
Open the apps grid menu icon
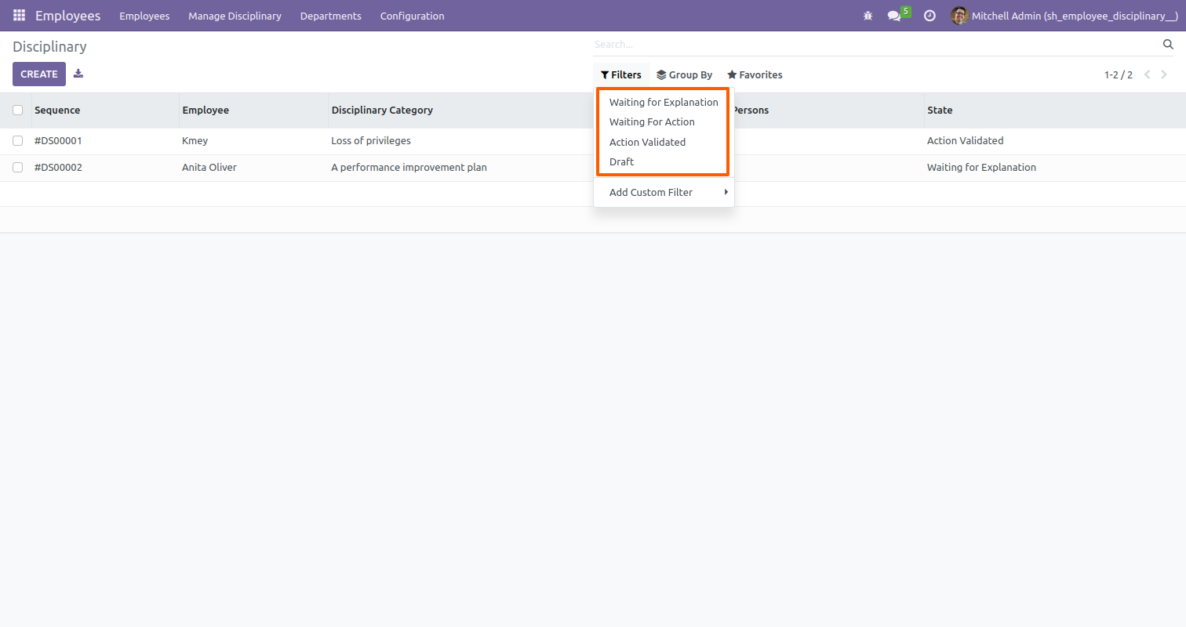click(19, 16)
